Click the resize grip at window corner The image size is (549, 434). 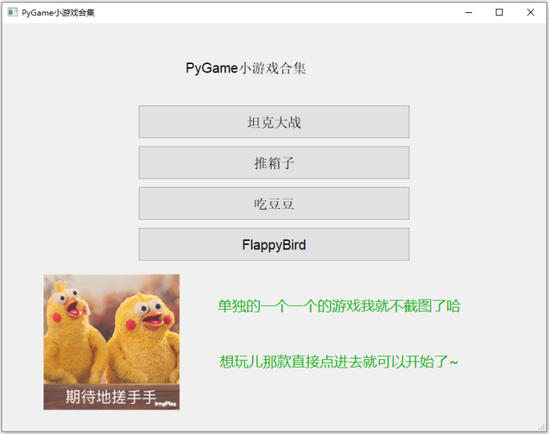tap(542, 427)
